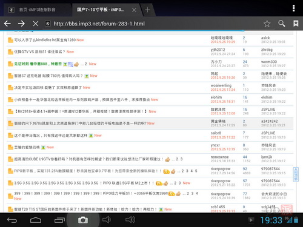Image resolution: width=303 pixels, height=227 pixels.
Task: Stop loading the page
Action: pyautogui.click(x=36, y=24)
